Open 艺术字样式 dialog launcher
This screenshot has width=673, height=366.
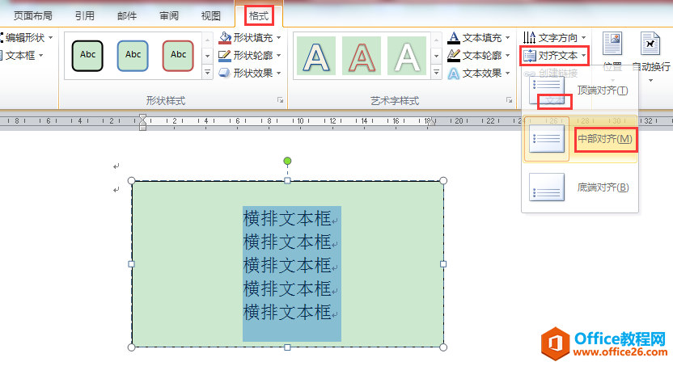pyautogui.click(x=509, y=100)
